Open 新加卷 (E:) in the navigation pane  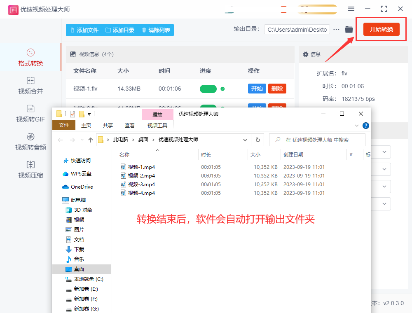pos(82,289)
